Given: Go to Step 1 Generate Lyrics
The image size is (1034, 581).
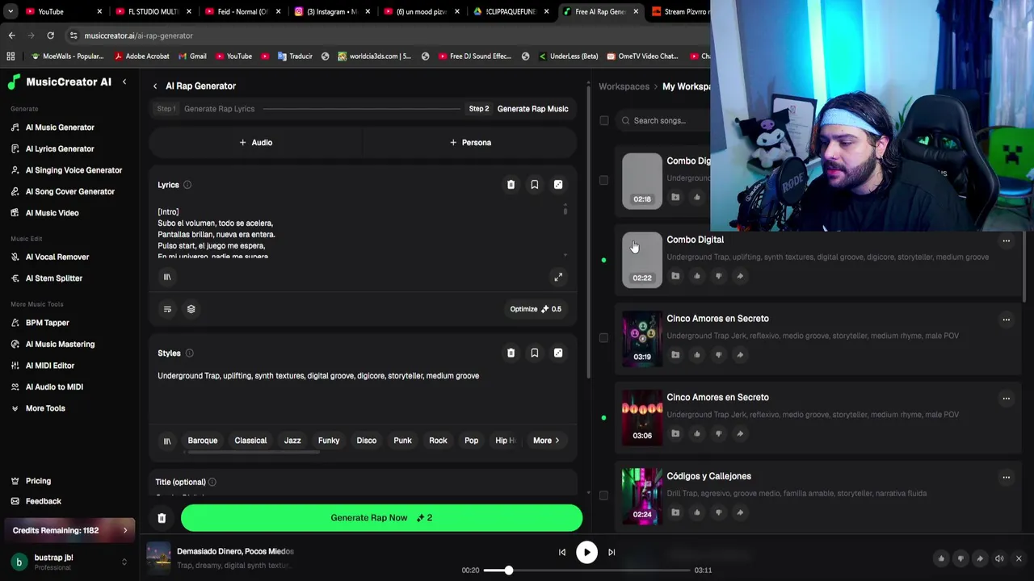Looking at the screenshot, I should coord(206,109).
